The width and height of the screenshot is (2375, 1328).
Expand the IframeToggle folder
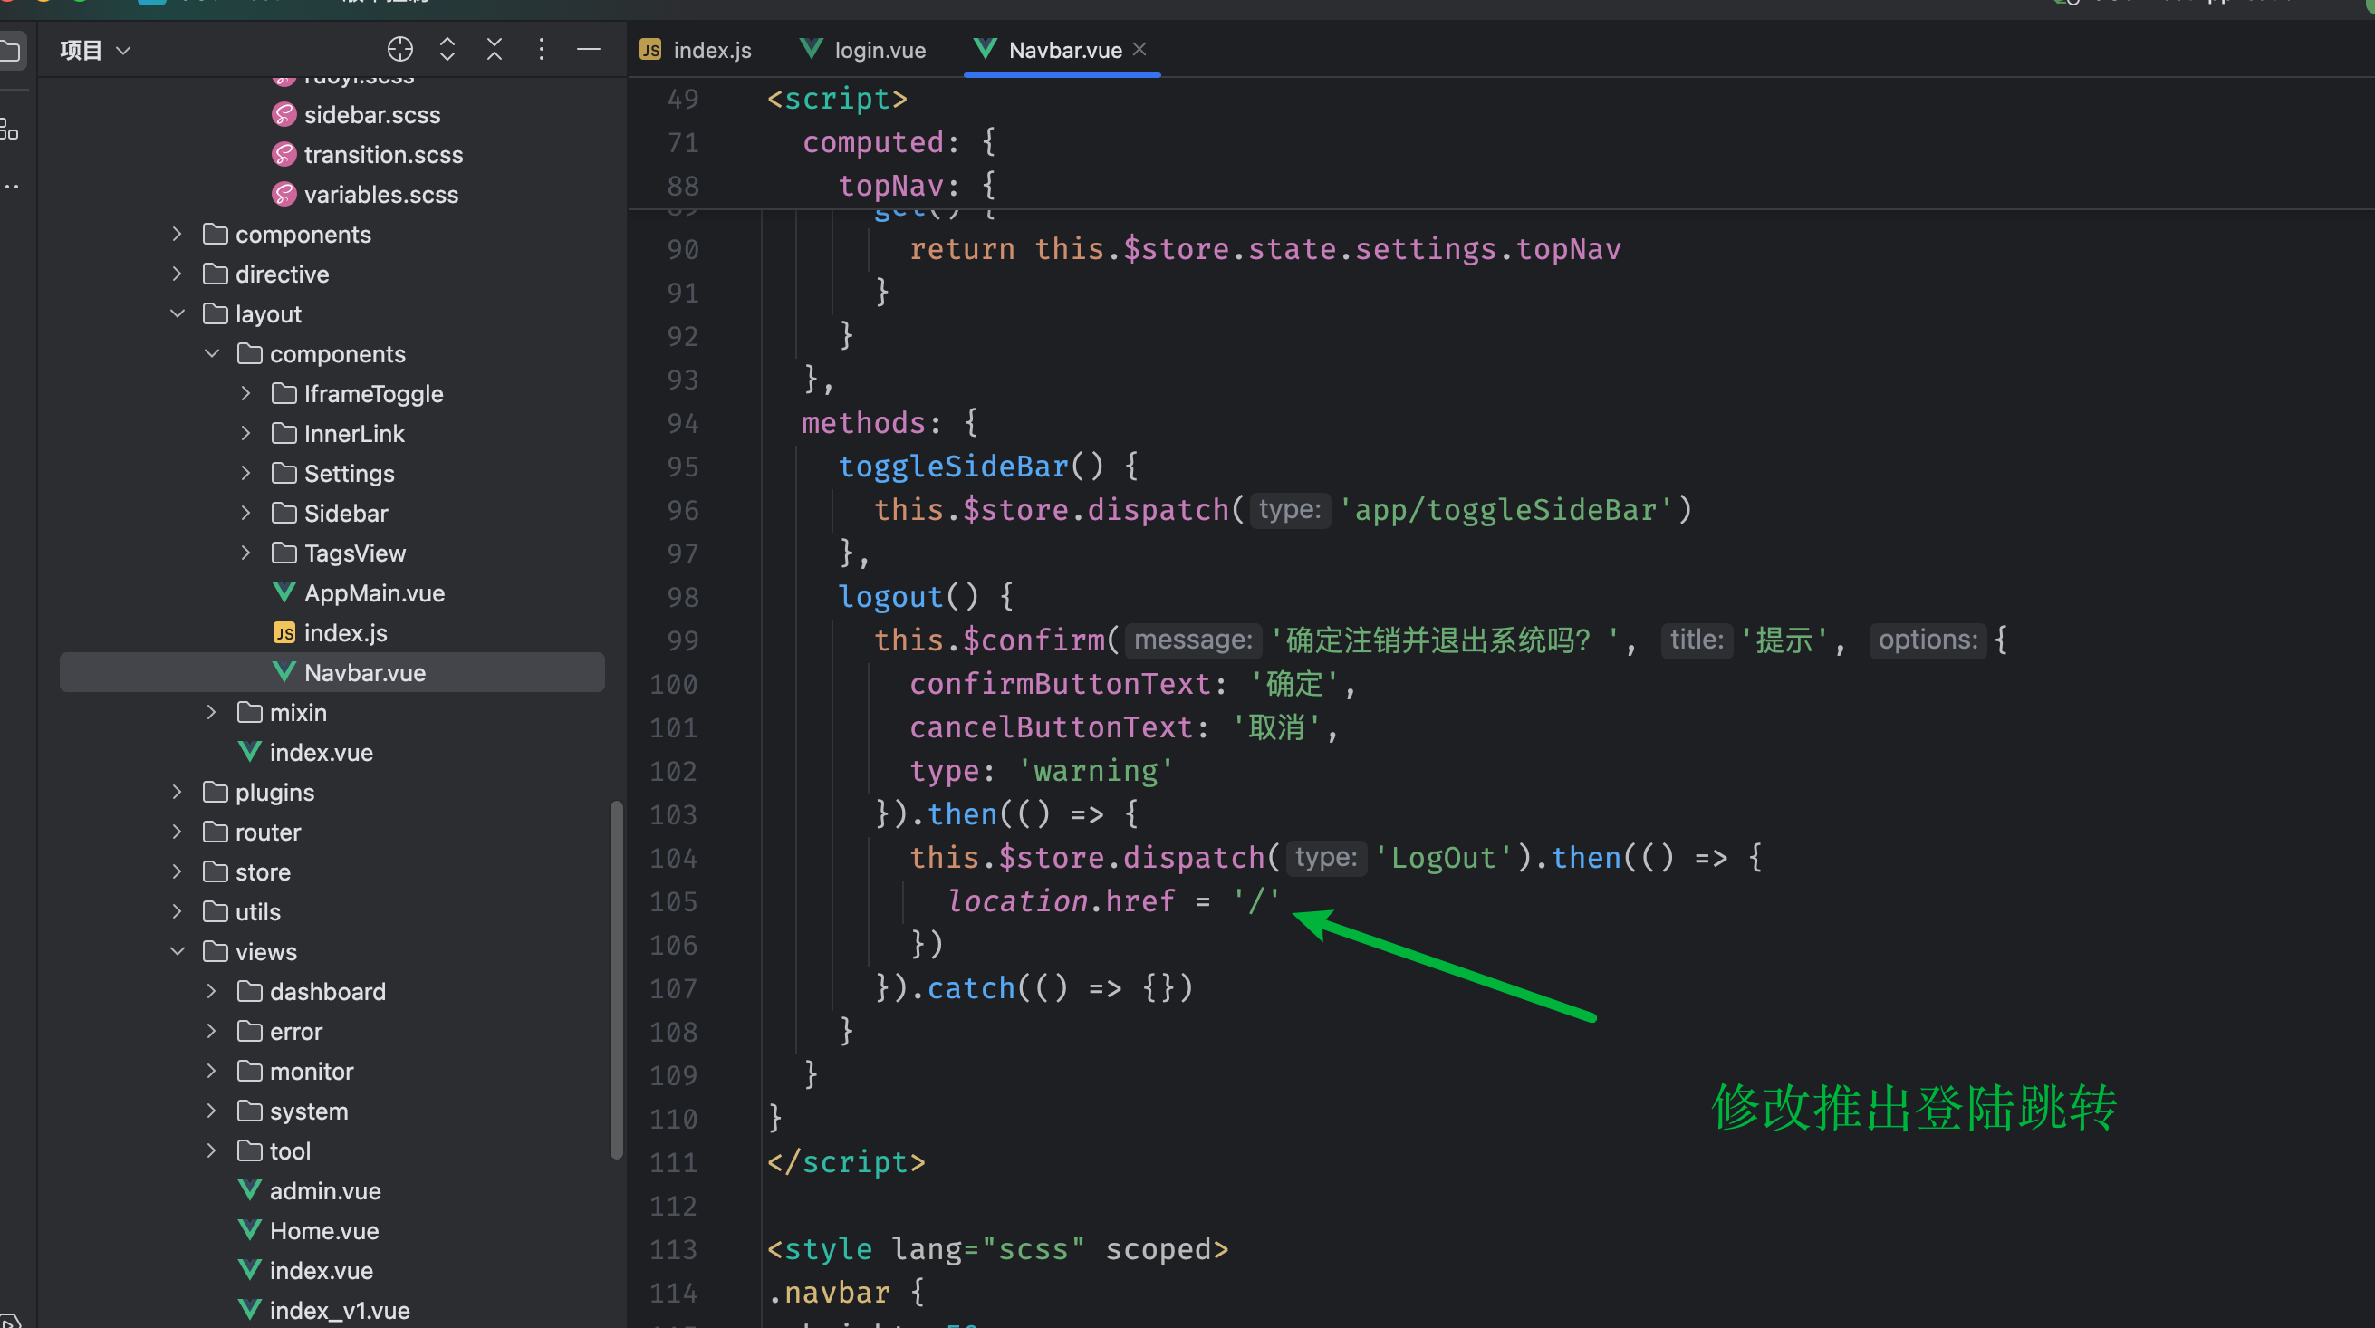coord(246,393)
